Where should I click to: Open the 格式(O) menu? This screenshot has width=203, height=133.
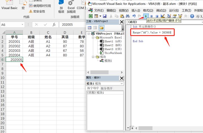148,10
